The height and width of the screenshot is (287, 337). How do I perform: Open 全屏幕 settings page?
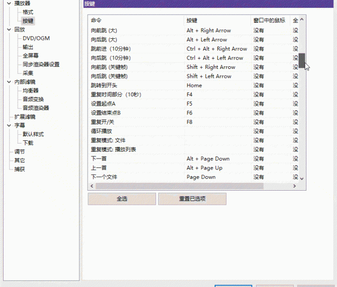point(31,55)
